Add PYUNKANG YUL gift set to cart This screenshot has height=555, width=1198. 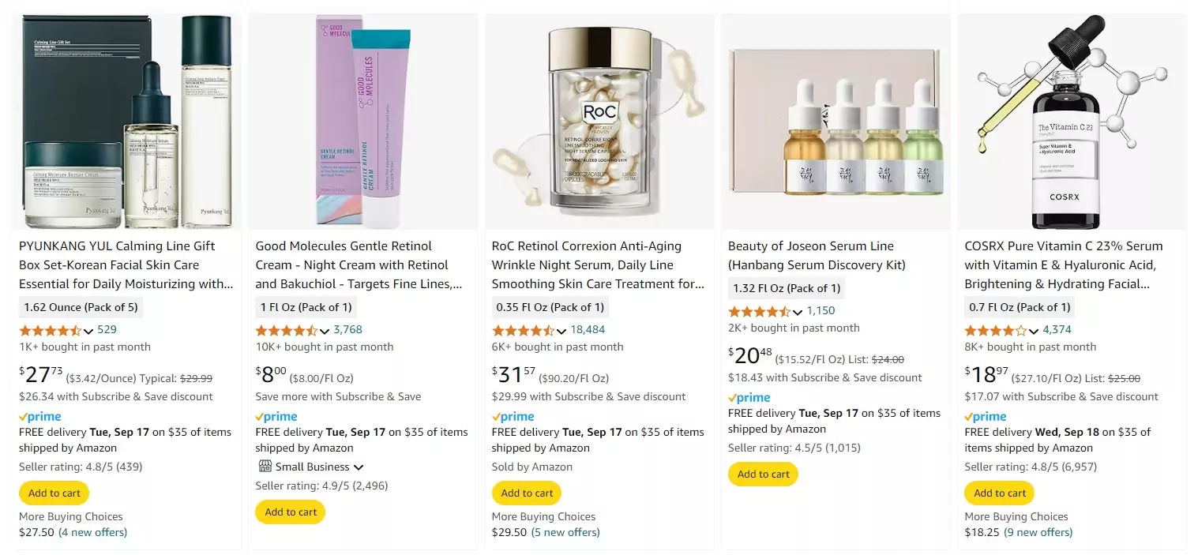54,493
